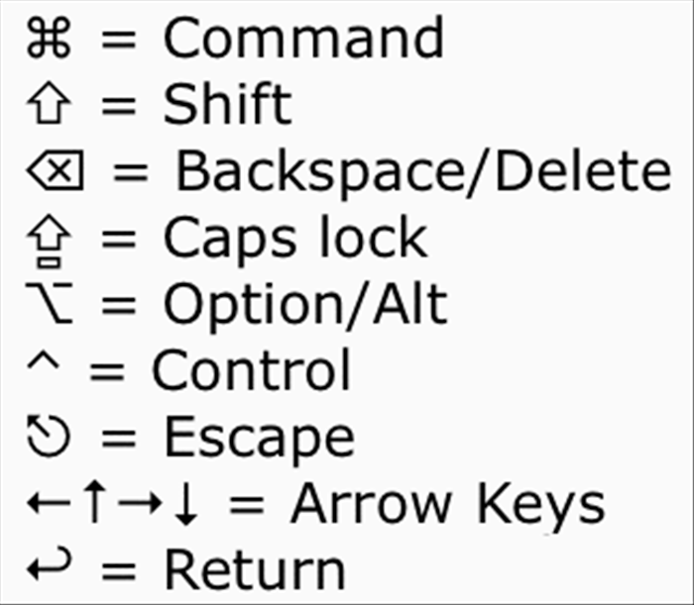Click the up arrow key symbol
The height and width of the screenshot is (605, 694).
point(95,502)
